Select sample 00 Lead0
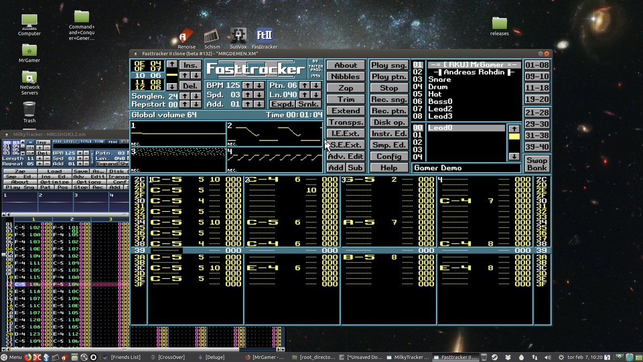 [x=466, y=128]
